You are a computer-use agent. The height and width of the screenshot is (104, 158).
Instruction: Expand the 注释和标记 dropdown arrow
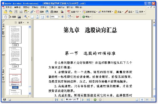(97, 12)
